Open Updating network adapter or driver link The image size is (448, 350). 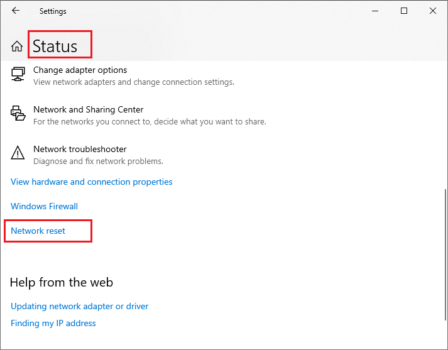[79, 306]
